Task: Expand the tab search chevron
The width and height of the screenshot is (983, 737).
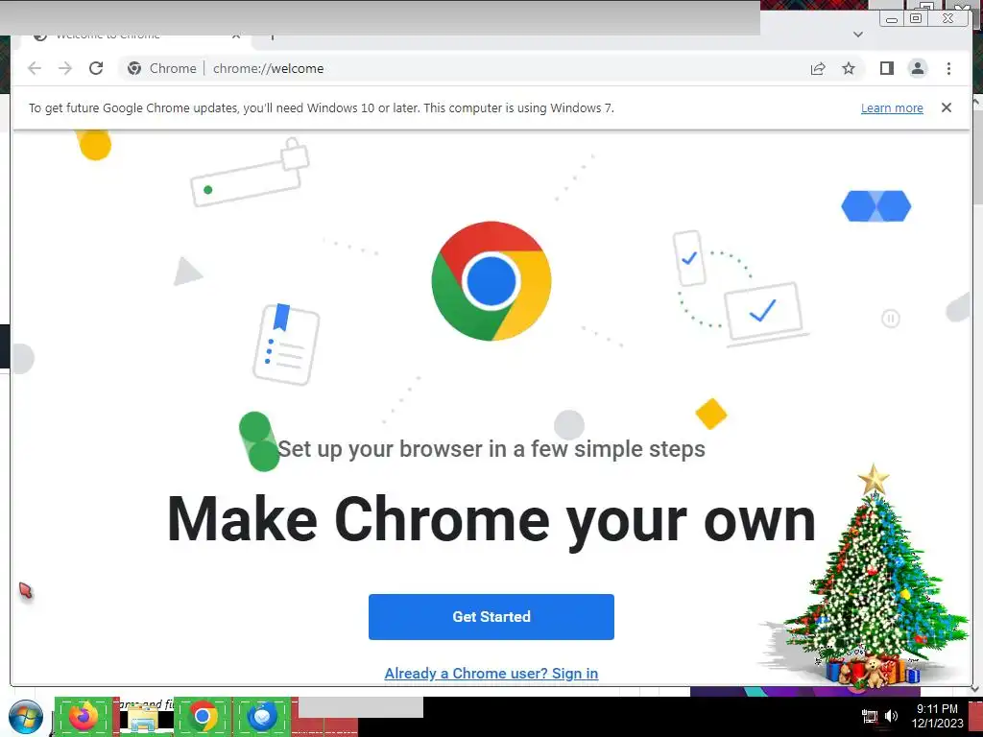Action: pos(858,35)
